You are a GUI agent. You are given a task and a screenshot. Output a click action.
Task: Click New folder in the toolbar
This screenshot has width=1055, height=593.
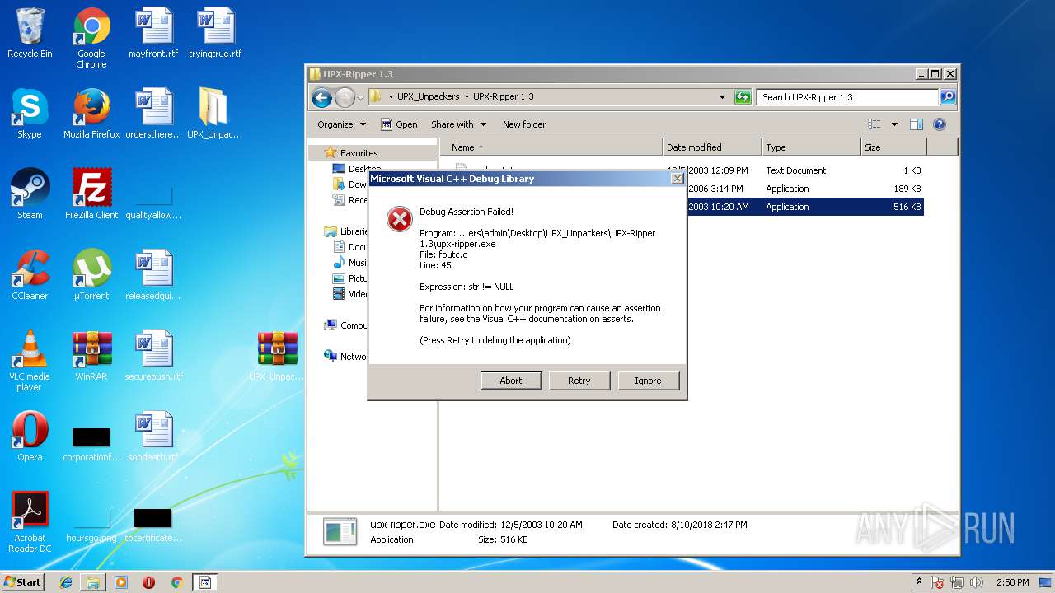tap(524, 124)
